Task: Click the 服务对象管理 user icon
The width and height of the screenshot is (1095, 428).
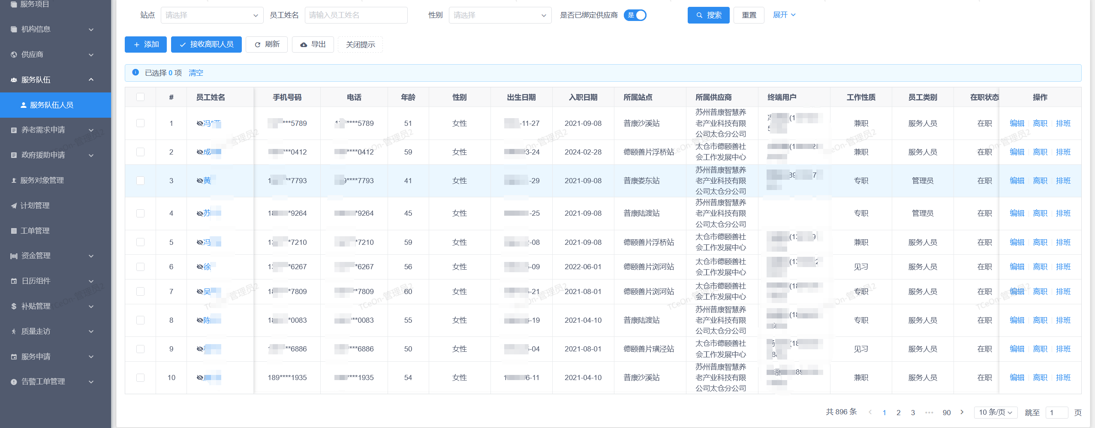Action: (14, 180)
